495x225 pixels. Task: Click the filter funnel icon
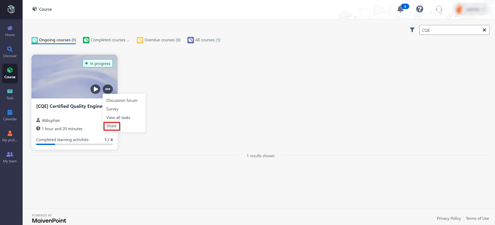tap(412, 30)
